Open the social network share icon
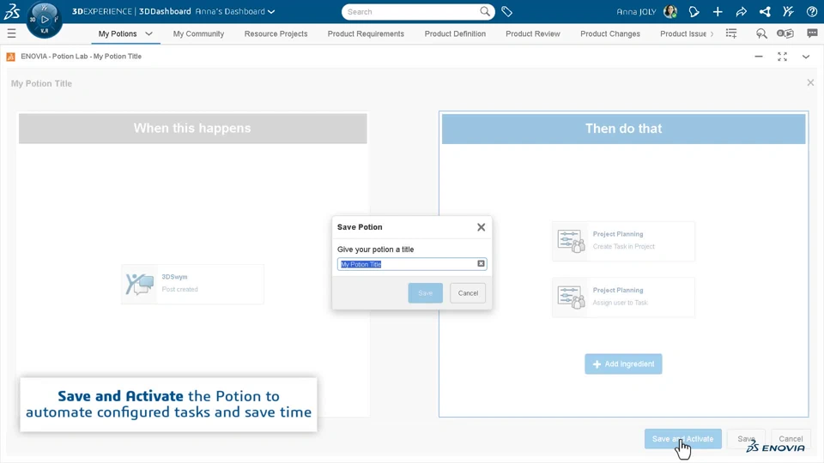Screen dimensions: 824x463 pos(765,11)
